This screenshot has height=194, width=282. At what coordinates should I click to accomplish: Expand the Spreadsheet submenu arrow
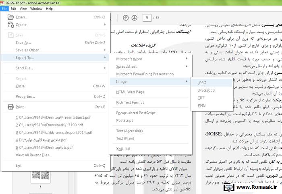click(187, 66)
